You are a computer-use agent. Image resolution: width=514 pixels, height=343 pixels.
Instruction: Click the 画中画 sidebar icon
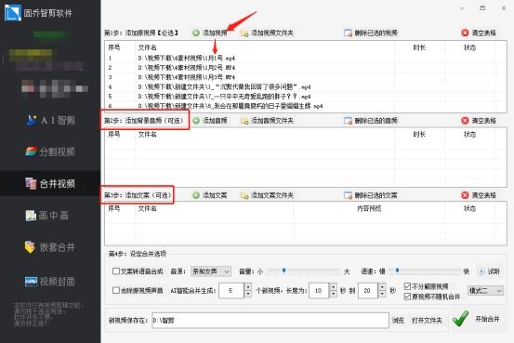tap(31, 216)
